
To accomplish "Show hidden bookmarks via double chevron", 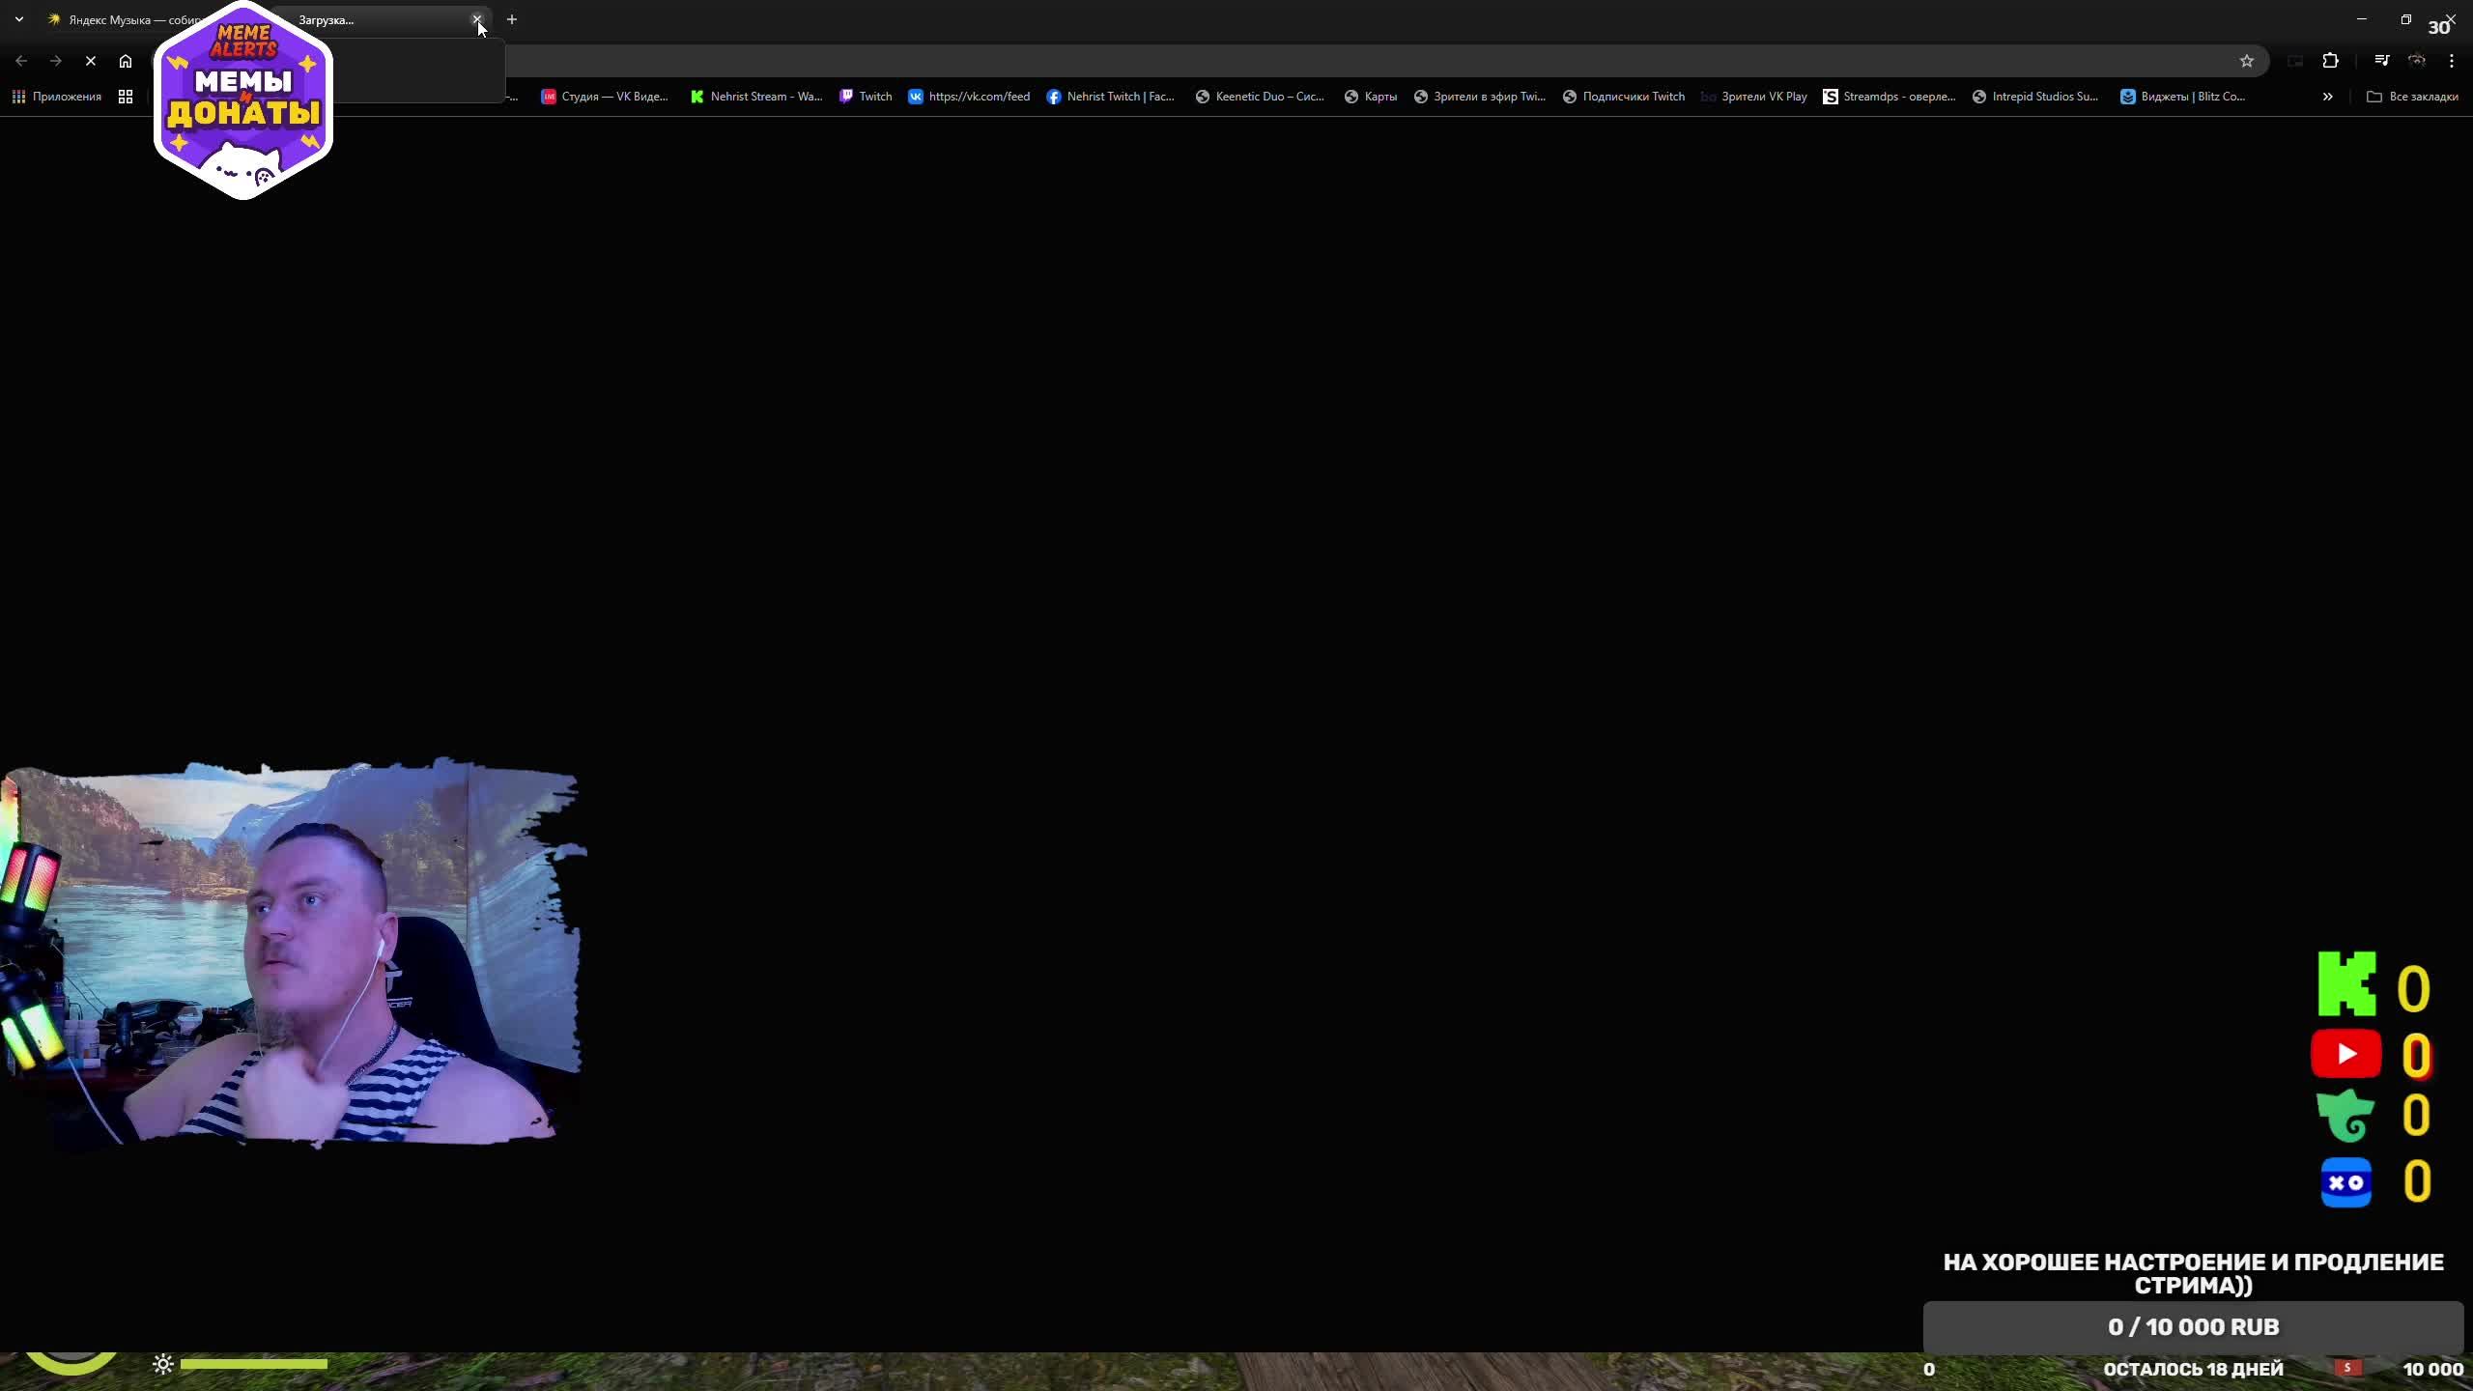I will click(x=2328, y=97).
